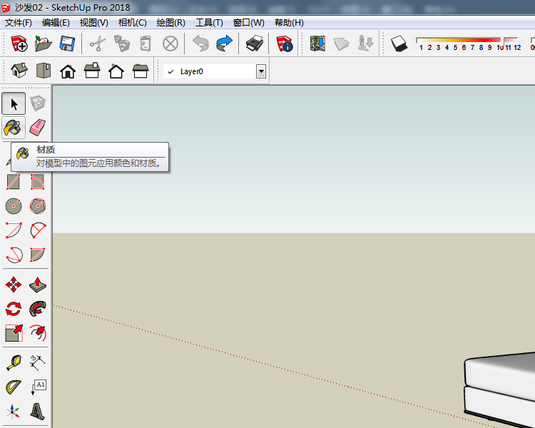Expand the Layer0 layer dropdown arrow
Viewport: 535px width, 428px height.
click(261, 71)
